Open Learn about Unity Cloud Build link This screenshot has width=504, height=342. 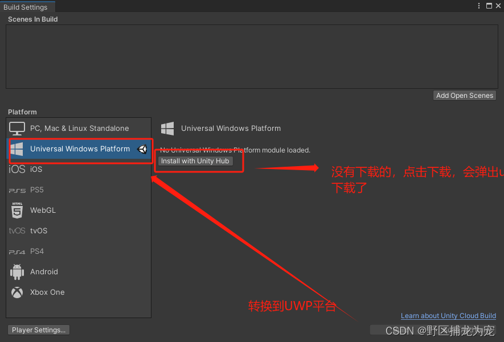pos(448,316)
